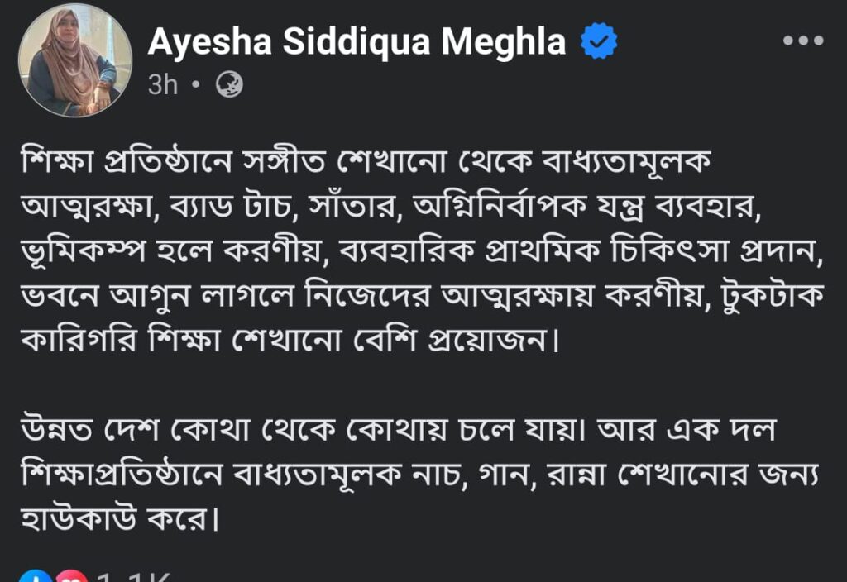This screenshot has width=847, height=582.
Task: Open Ayesha Siddiqua Meghla's profile picture
Action: (x=75, y=65)
